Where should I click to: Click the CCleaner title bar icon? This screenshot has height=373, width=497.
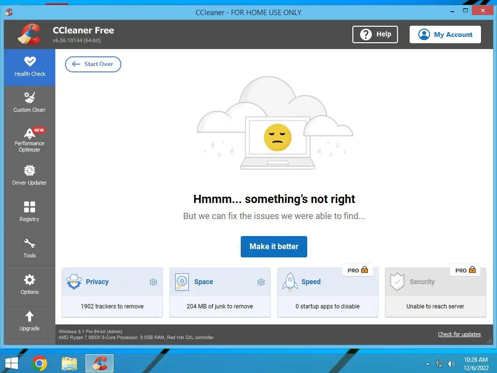[x=9, y=12]
